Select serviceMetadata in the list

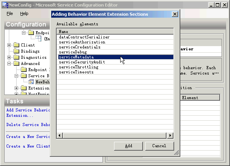click(x=115, y=57)
